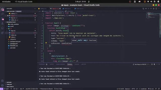This screenshot has width=161, height=90.
Task: Click errors and warnings count in status bar
Action: pos(16,89)
